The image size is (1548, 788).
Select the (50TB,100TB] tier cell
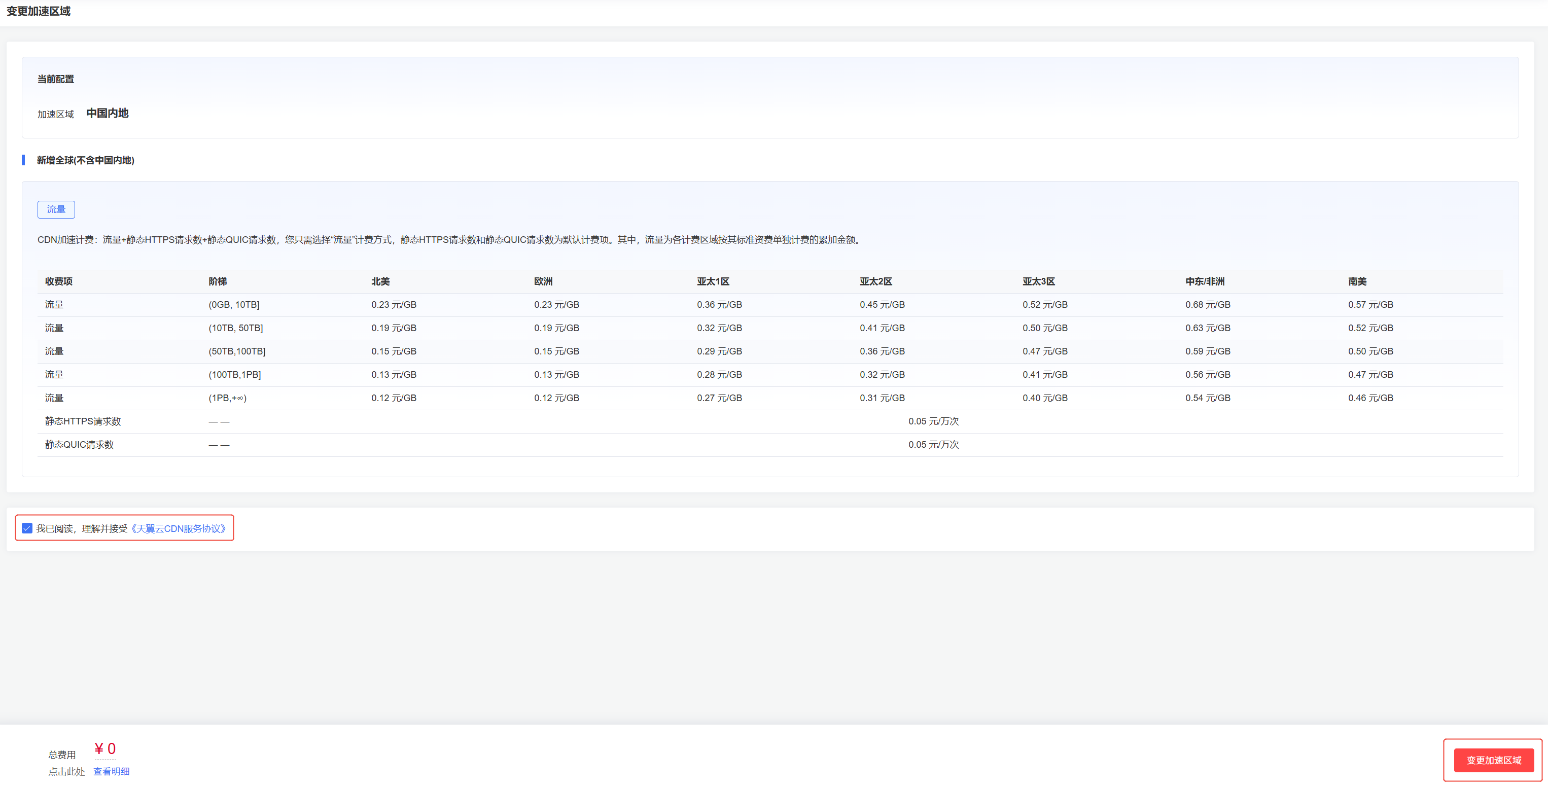click(237, 351)
